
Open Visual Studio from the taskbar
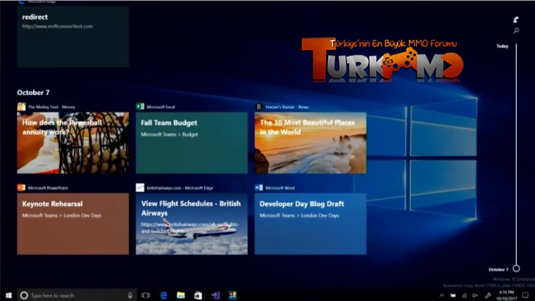[215, 295]
